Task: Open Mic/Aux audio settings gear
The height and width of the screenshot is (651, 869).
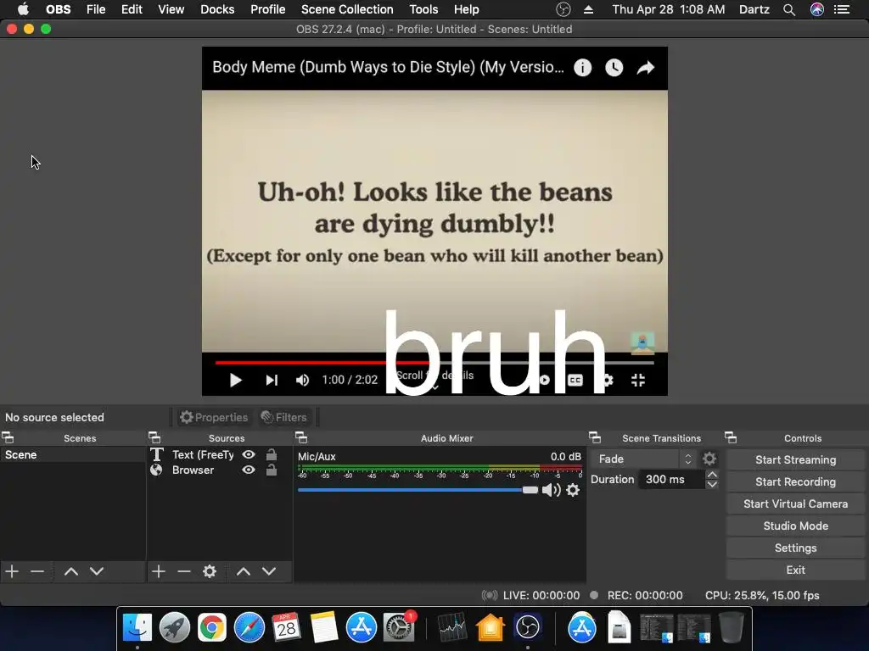Action: click(573, 490)
